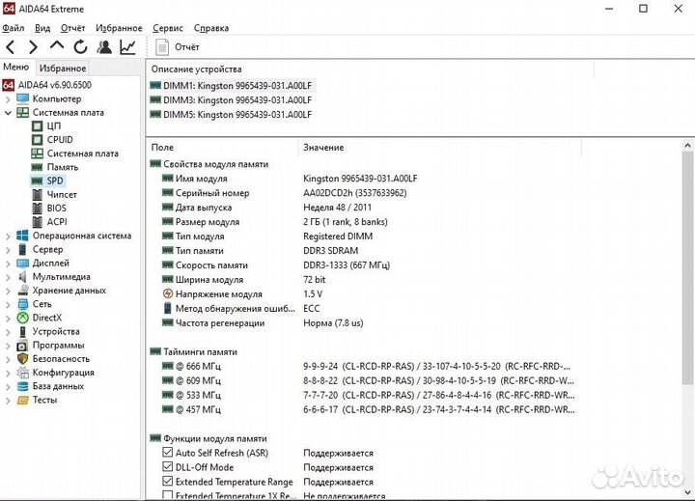Go back with the left arrow toolbar icon

coord(11,47)
